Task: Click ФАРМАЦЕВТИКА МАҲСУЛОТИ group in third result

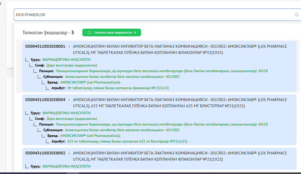Action: (67, 166)
